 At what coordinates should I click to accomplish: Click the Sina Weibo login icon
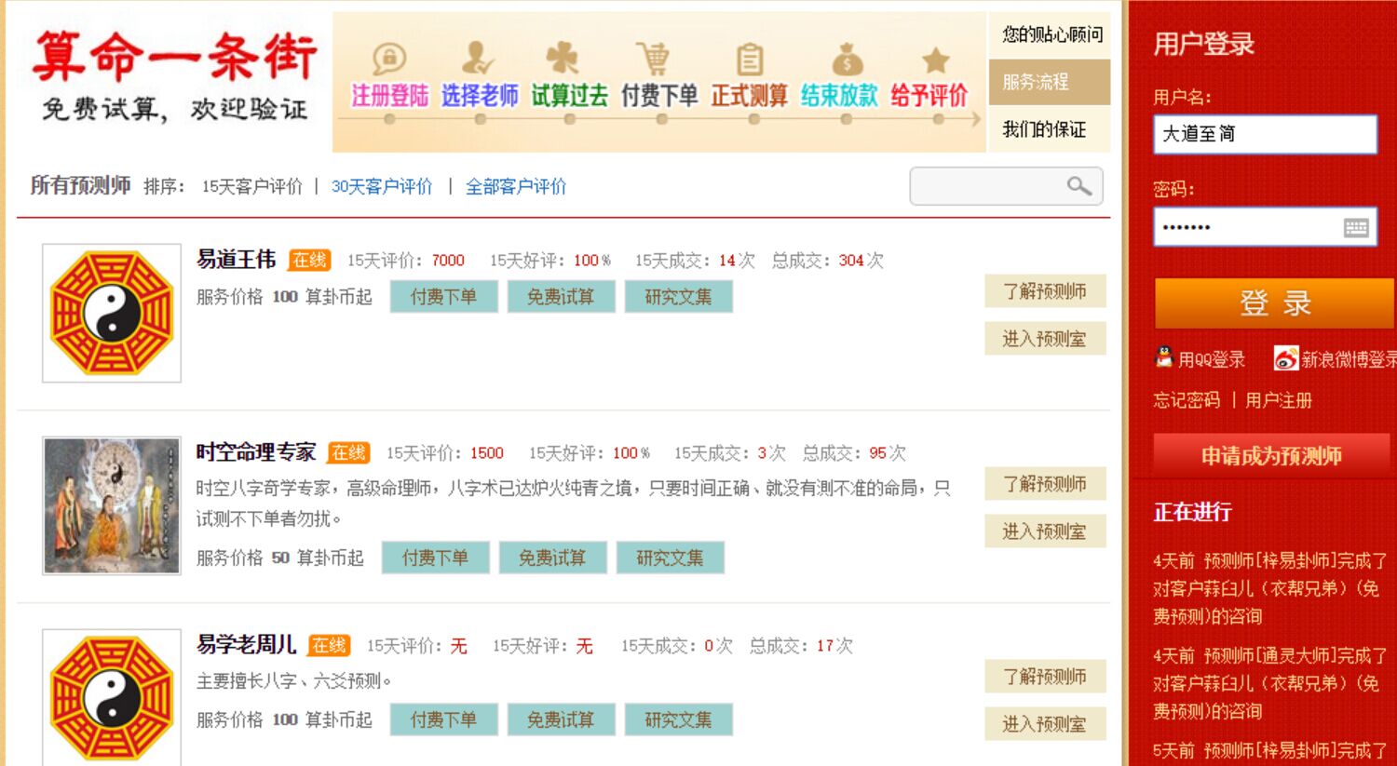tap(1286, 358)
